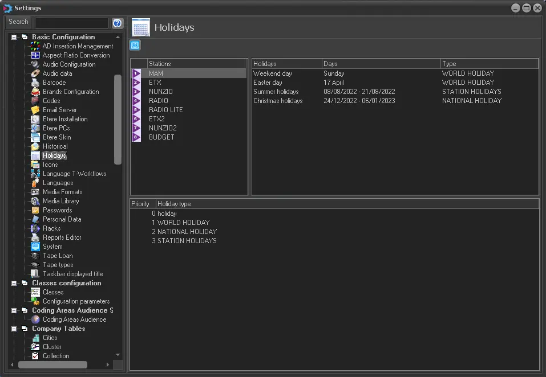Click the Barcode icon in the tree

click(35, 83)
